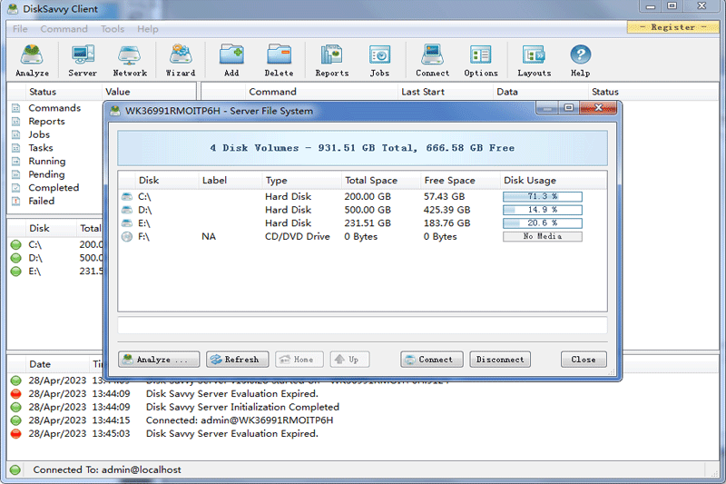Image resolution: width=726 pixels, height=484 pixels.
Task: Select the Pending status item
Action: 46,174
